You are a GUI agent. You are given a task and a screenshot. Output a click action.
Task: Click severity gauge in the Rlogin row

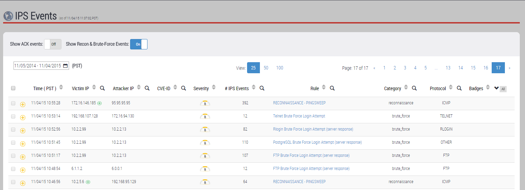coord(205,129)
